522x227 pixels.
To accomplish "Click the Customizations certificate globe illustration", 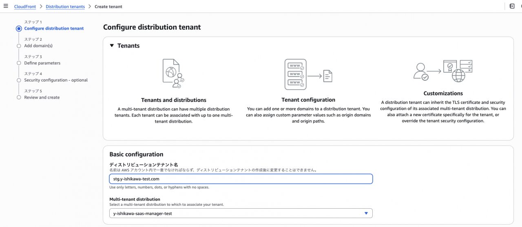I will (443, 71).
